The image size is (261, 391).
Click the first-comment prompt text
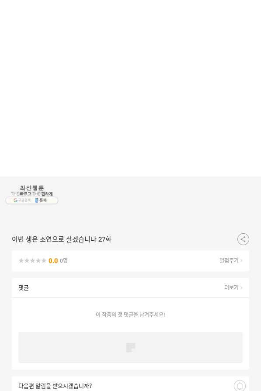[130, 315]
